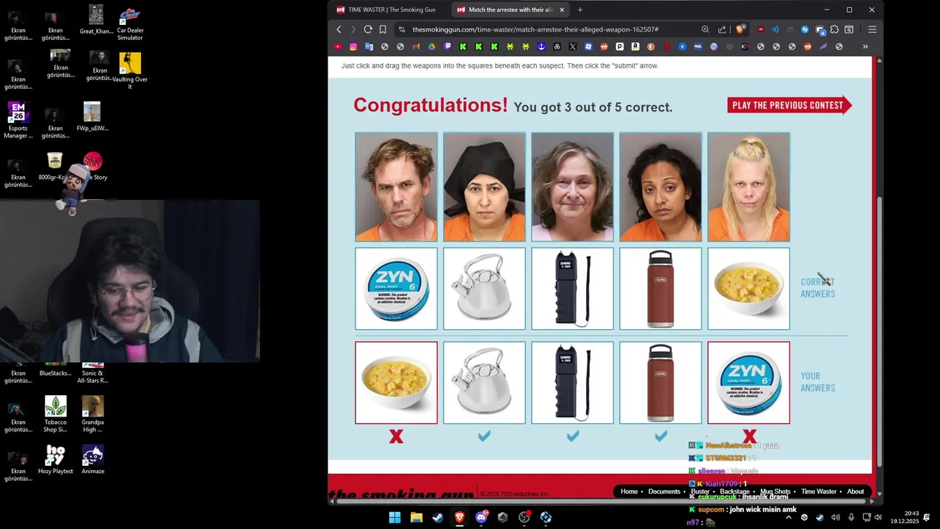This screenshot has height=529, width=940.
Task: Click the black headscarf woman's mugshot
Action: [484, 187]
